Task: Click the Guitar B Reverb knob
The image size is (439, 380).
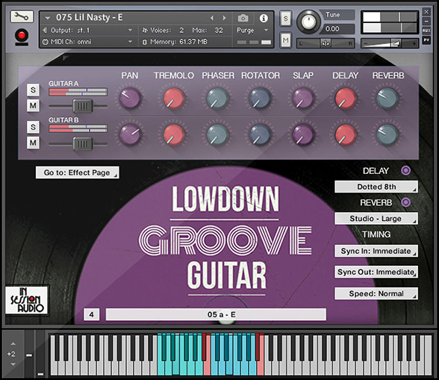Action: click(387, 134)
